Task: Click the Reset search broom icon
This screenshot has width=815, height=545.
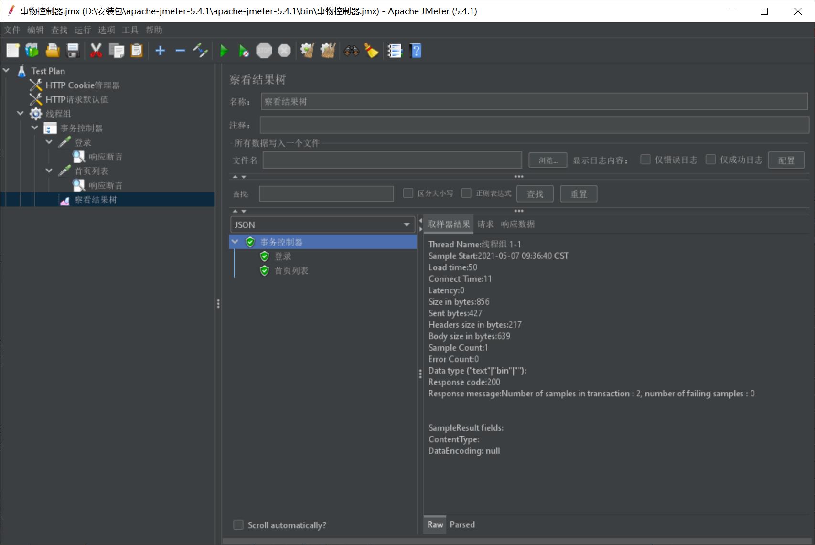Action: (x=371, y=50)
